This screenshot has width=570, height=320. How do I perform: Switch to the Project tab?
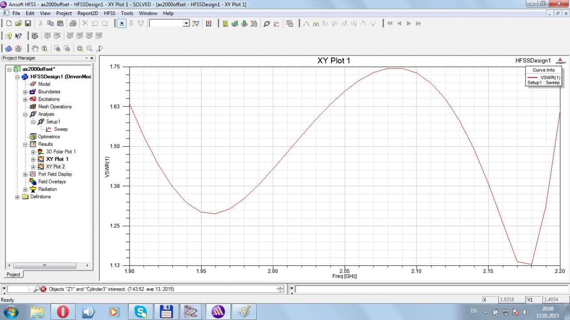click(x=13, y=274)
